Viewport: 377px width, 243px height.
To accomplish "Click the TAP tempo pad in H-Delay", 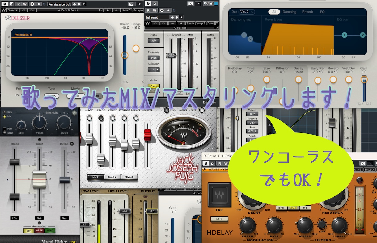I will 219,195.
